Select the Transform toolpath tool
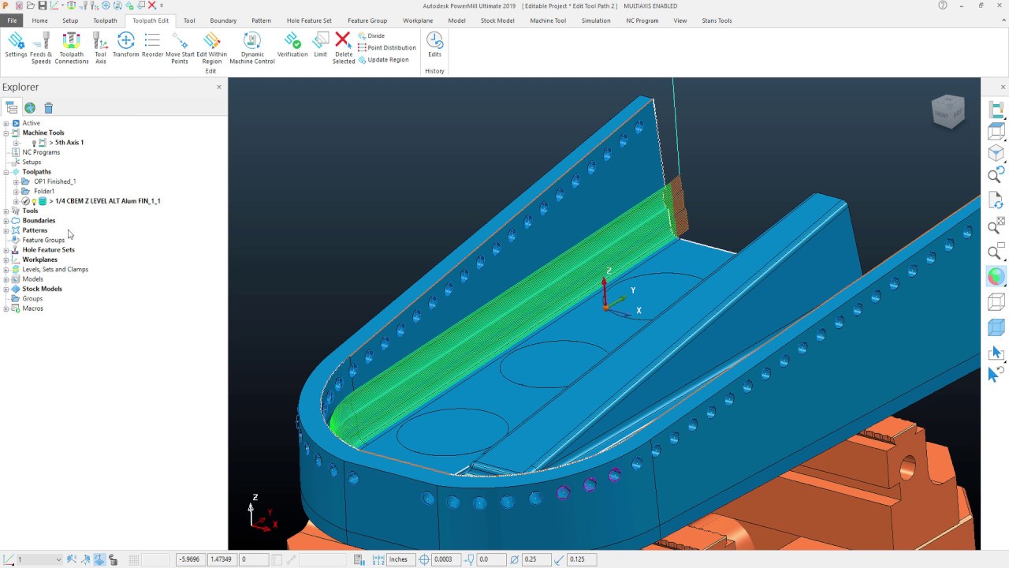Viewport: 1009px width, 568px height. click(126, 46)
